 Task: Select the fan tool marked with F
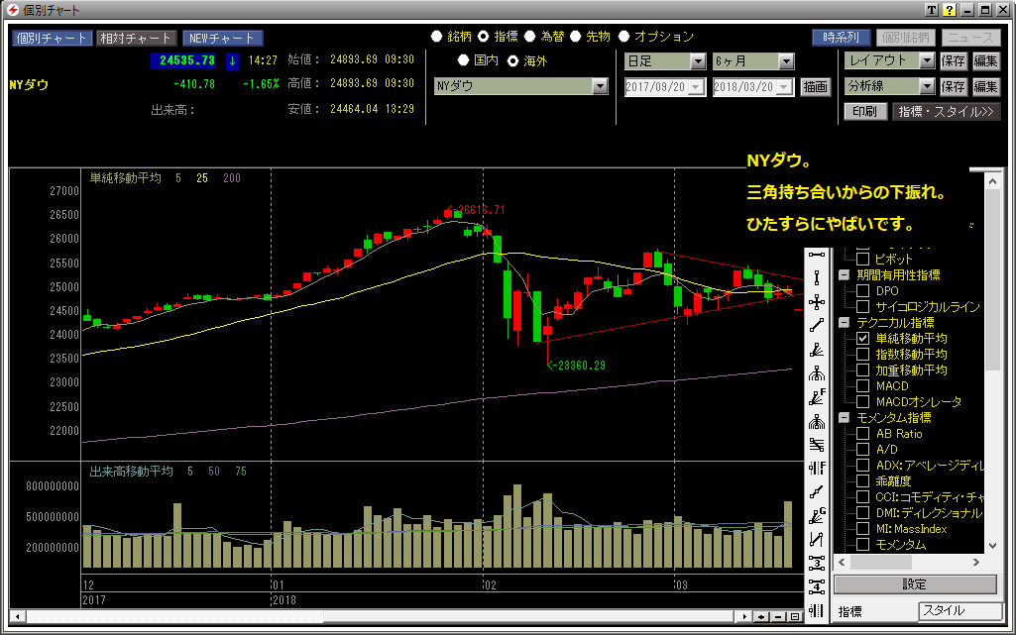[x=817, y=397]
